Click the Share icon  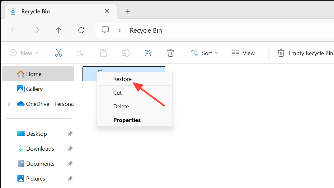point(148,53)
